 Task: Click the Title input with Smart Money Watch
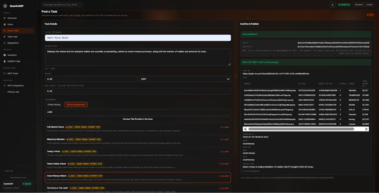click(138, 37)
